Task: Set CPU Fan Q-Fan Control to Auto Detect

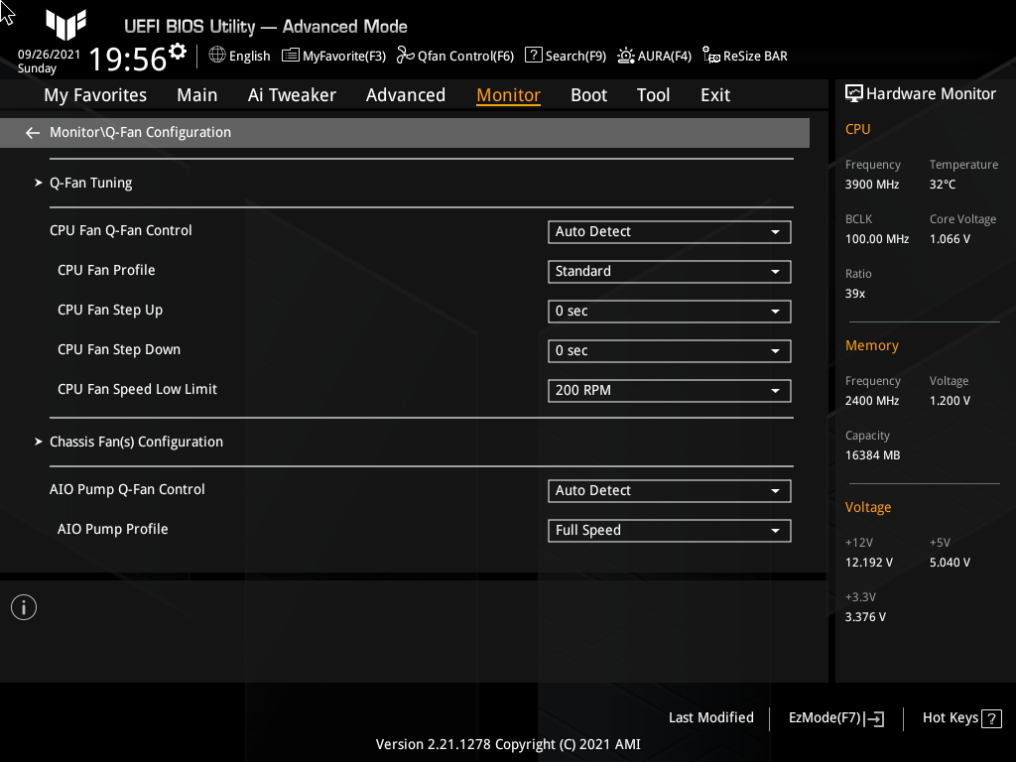Action: click(669, 231)
